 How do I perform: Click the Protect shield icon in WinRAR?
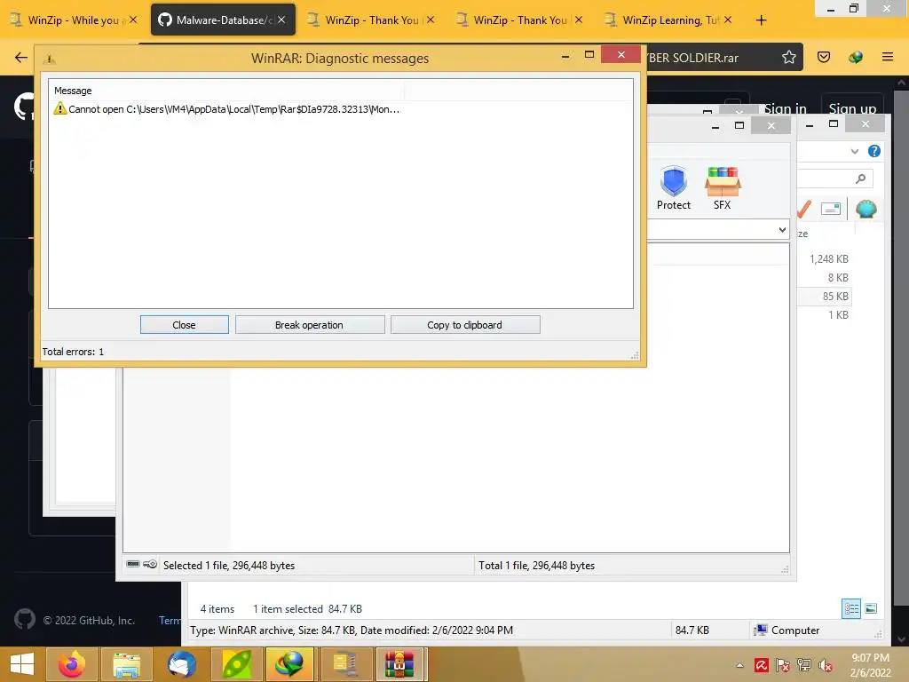point(673,181)
